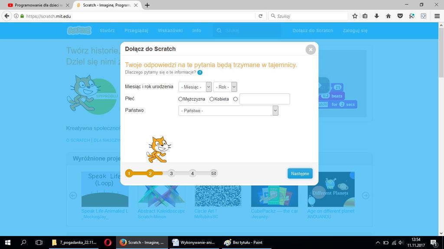This screenshot has height=249, width=444.
Task: Open the 7_pogadanka folder taskbar item
Action: coord(74,243)
